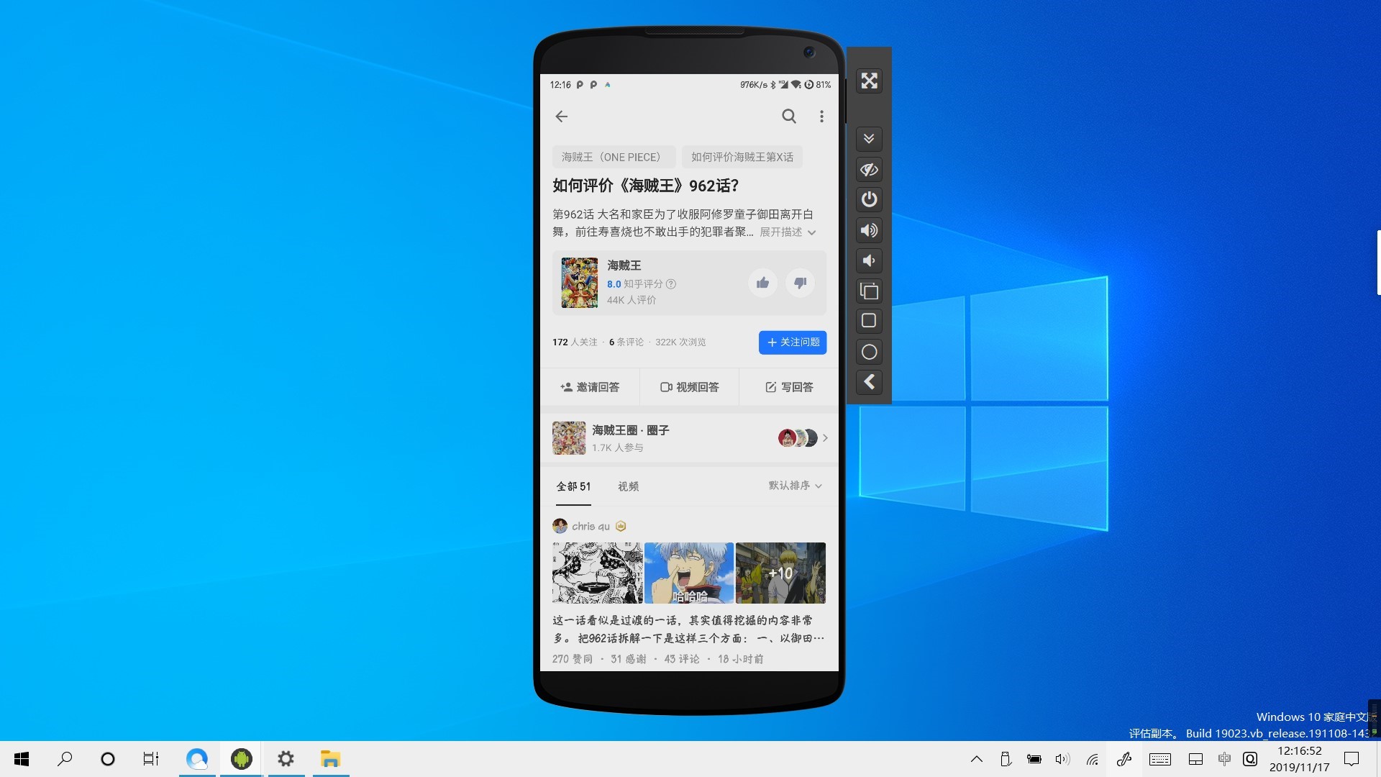Click the fullscreen icon on emulator sidebar
1381x777 pixels.
(x=869, y=81)
